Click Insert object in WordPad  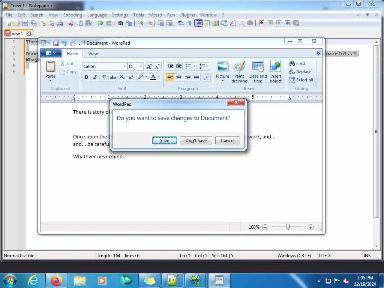pos(276,72)
